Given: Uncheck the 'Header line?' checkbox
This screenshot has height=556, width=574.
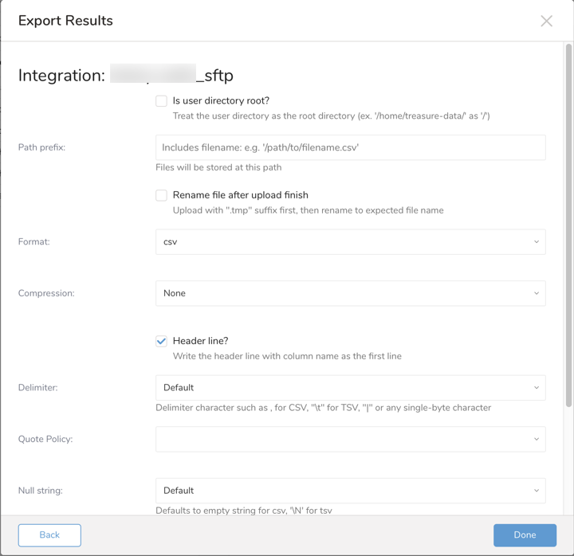Looking at the screenshot, I should coord(162,341).
